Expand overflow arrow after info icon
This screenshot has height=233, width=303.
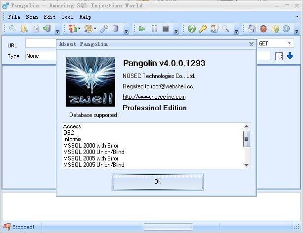click(297, 31)
